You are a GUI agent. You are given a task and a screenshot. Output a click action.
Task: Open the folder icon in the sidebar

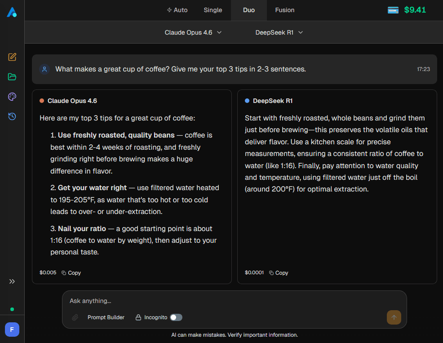click(12, 77)
